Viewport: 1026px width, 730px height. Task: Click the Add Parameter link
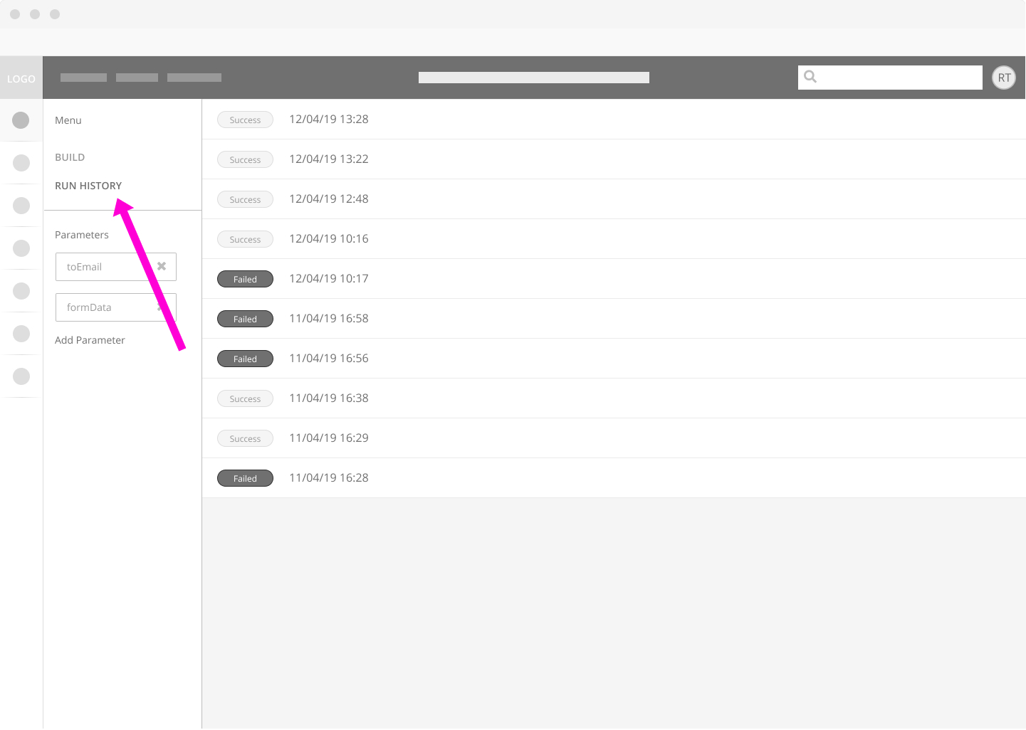tap(90, 339)
